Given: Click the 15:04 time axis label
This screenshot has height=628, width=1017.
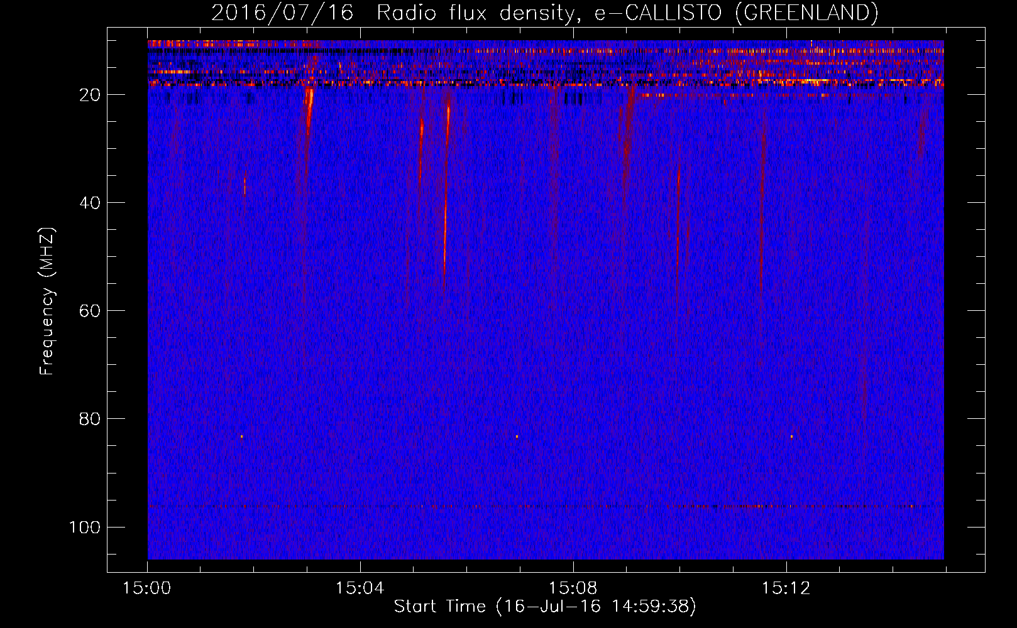Looking at the screenshot, I should click(x=360, y=588).
